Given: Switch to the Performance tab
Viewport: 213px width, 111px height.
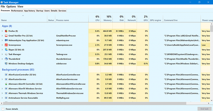Looking at the screenshot, I should point(17,11).
